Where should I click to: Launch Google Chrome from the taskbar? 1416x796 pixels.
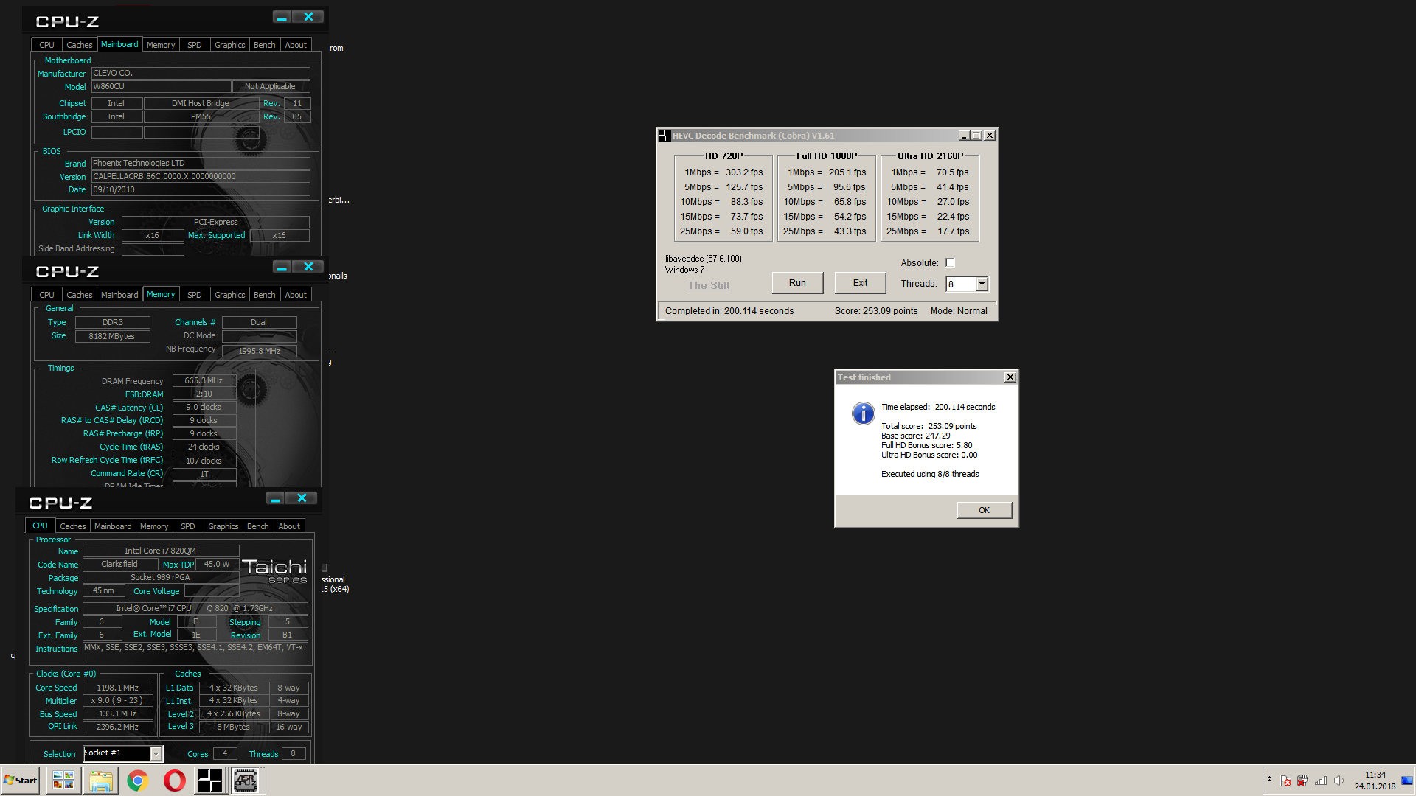[138, 781]
